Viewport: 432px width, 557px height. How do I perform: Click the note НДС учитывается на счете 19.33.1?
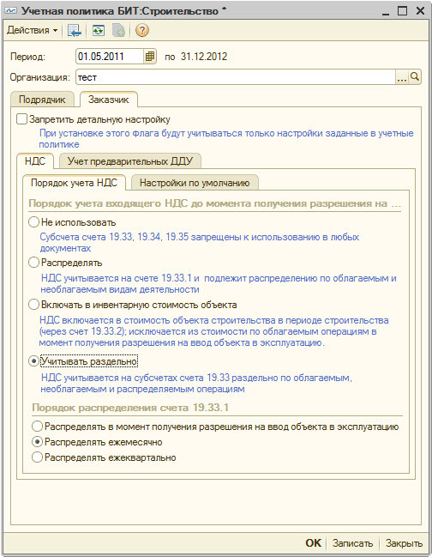click(219, 283)
